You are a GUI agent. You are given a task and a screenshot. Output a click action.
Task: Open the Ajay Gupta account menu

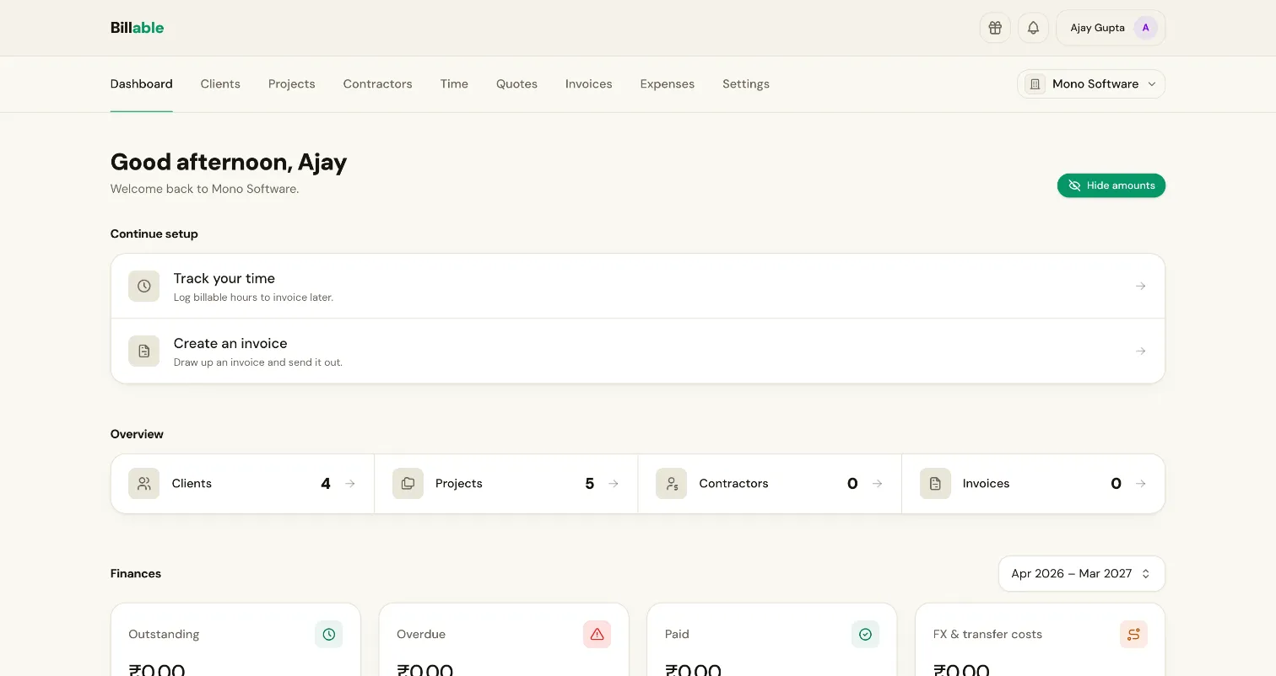point(1111,28)
